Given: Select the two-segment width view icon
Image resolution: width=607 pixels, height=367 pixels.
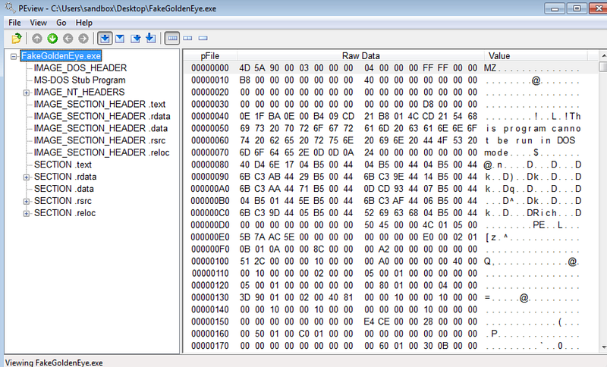Looking at the screenshot, I should pyautogui.click(x=187, y=38).
